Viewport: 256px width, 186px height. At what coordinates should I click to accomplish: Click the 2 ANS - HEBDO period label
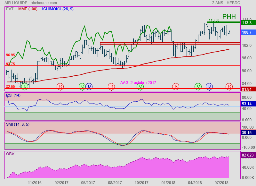226,3
